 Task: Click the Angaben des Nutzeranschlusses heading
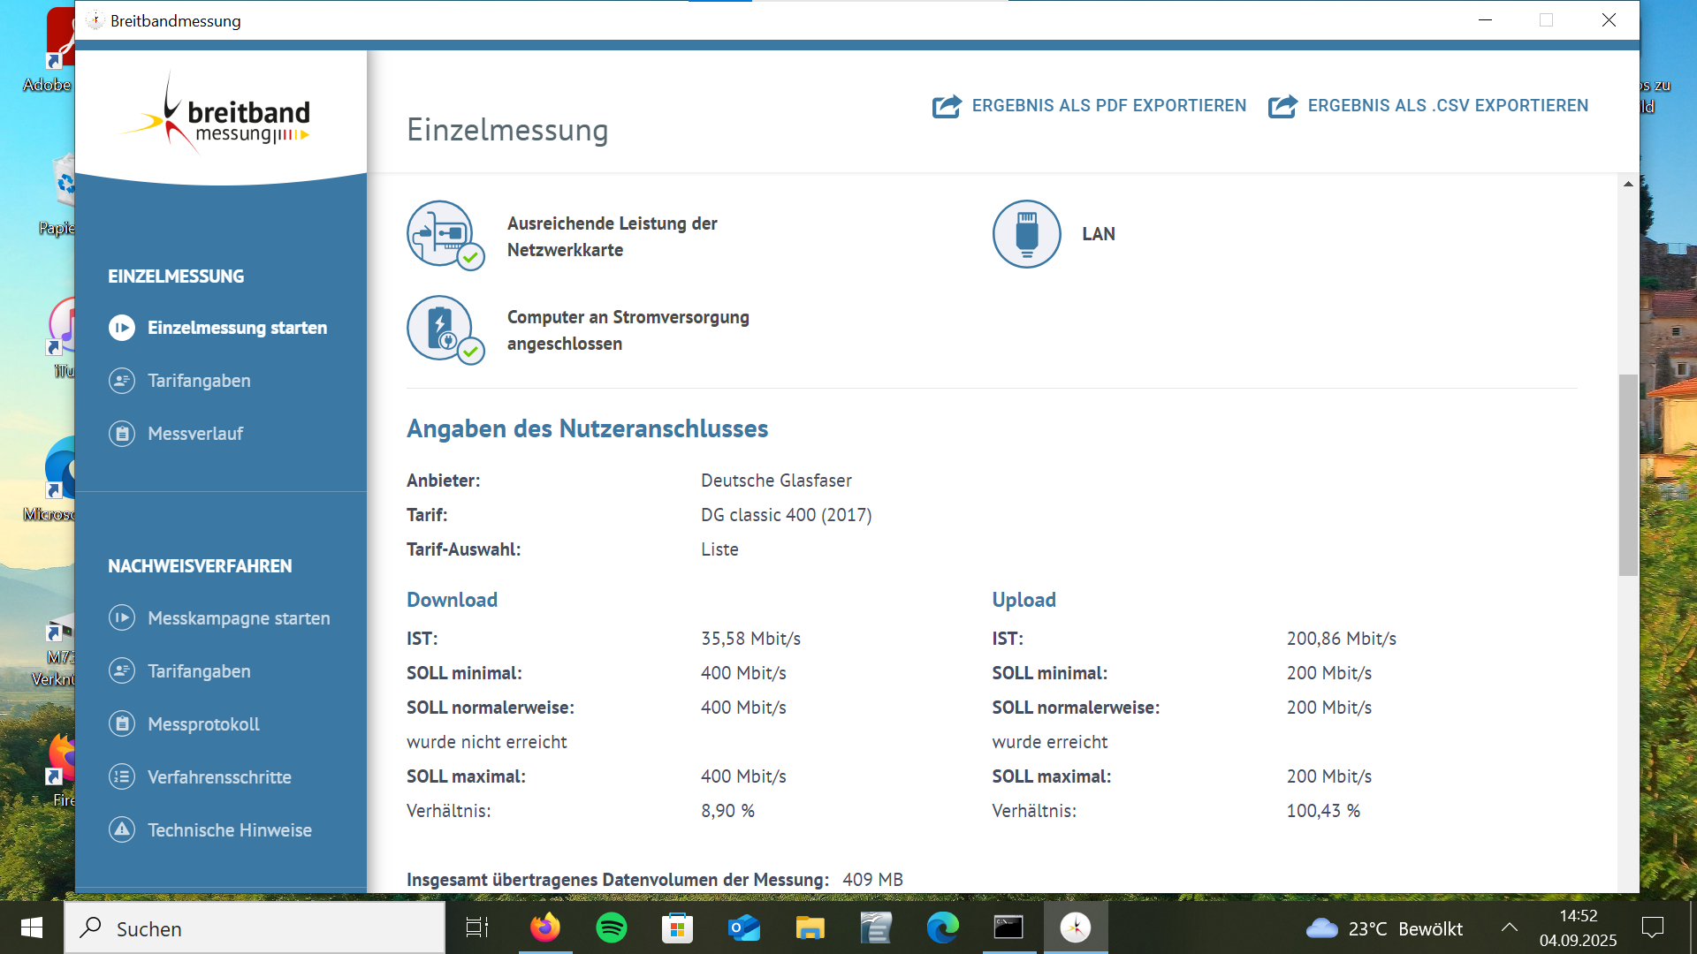[x=587, y=428]
